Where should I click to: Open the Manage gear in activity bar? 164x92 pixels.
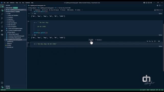coord(2,87)
